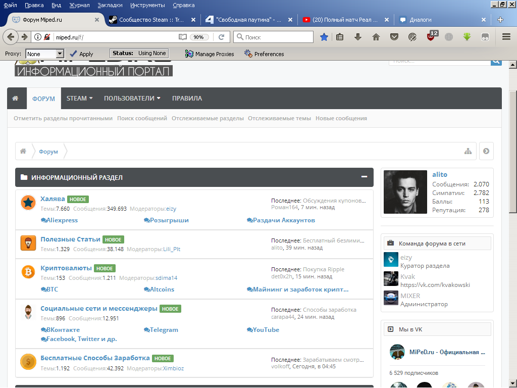Bookmark this page with the star icon
517x388 pixels.
click(x=324, y=37)
